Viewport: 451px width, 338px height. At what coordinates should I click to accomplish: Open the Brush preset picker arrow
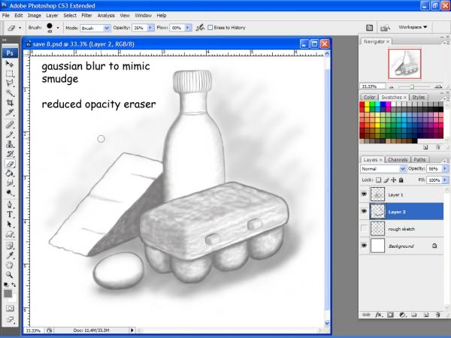[x=58, y=28]
